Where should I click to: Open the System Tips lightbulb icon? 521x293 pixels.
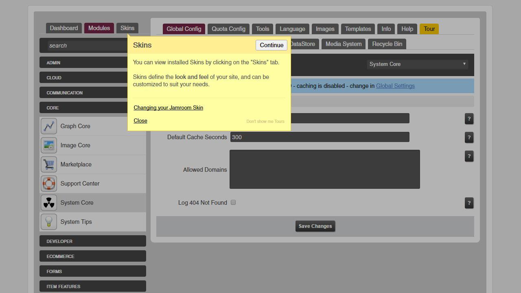49,222
